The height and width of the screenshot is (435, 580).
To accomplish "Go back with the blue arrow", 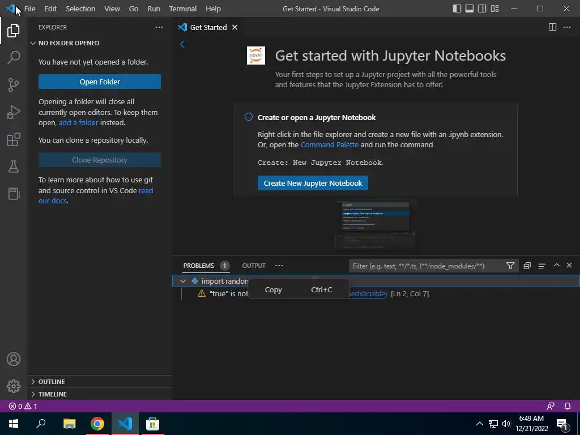I will point(182,44).
